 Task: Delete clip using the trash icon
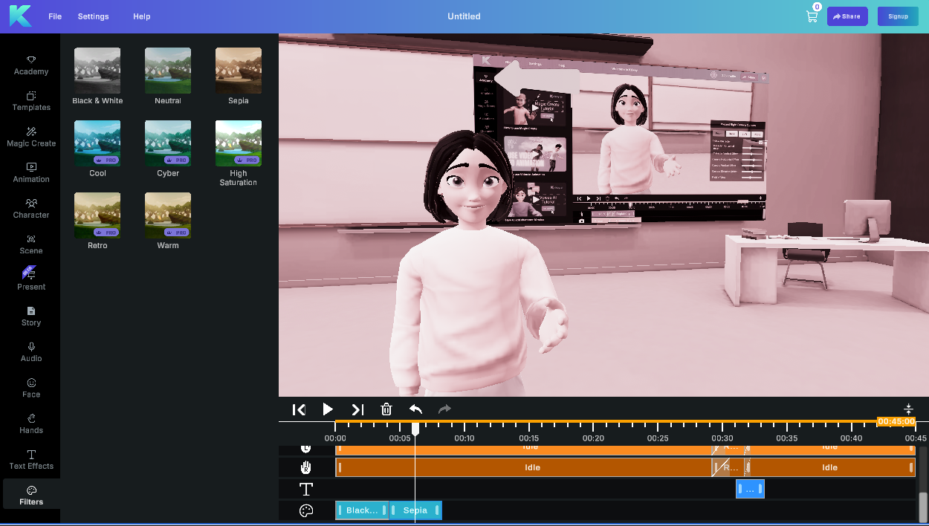tap(386, 409)
